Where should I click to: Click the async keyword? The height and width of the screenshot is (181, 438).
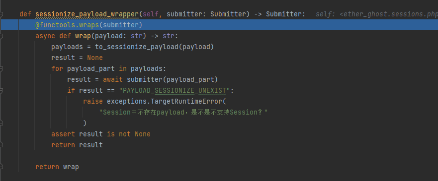tap(45, 36)
